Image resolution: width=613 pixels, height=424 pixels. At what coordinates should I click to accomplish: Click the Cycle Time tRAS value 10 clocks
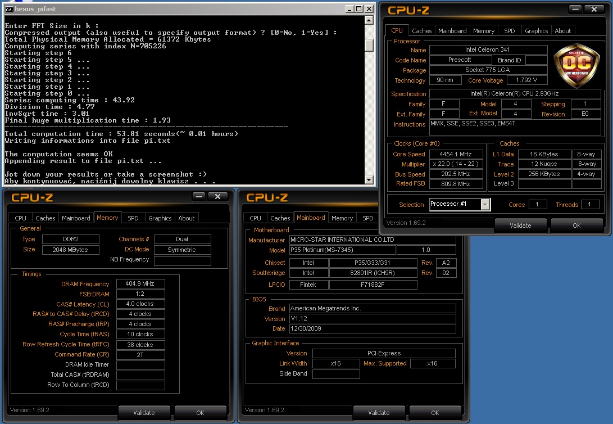coord(140,334)
